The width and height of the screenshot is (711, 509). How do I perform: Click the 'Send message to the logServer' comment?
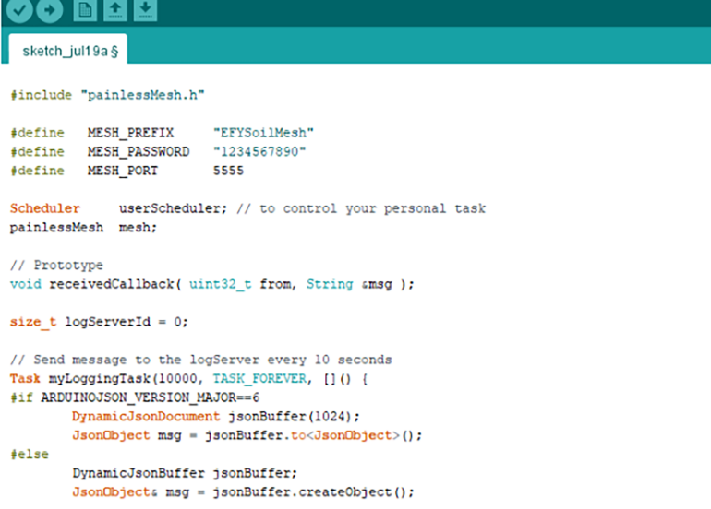[201, 360]
